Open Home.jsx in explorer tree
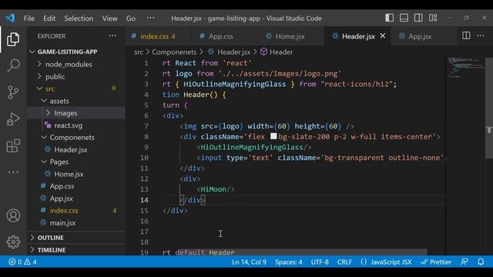Image resolution: width=493 pixels, height=277 pixels. (69, 175)
